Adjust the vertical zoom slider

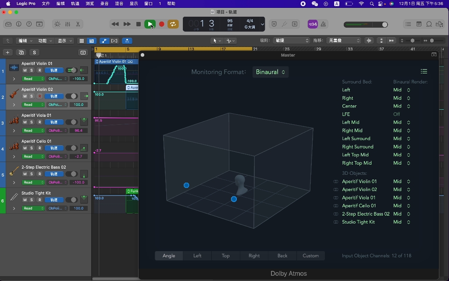point(412,41)
